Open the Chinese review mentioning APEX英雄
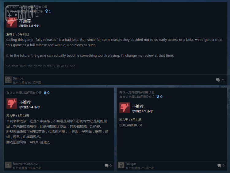The image size is (230, 173). (x=58, y=132)
